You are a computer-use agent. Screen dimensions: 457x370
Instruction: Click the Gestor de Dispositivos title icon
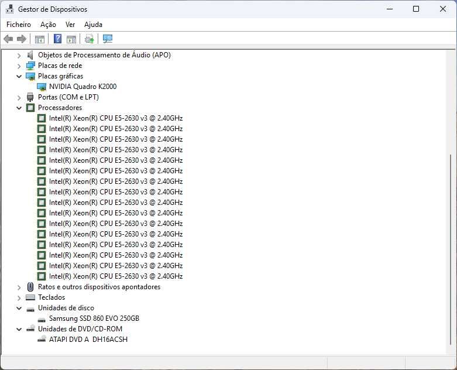9,9
